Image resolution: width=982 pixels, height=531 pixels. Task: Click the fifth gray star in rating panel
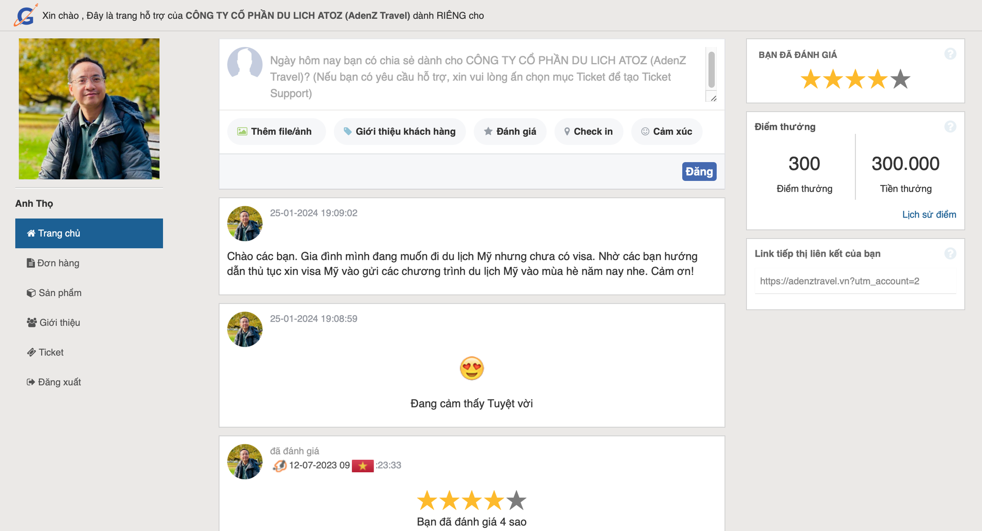[900, 80]
